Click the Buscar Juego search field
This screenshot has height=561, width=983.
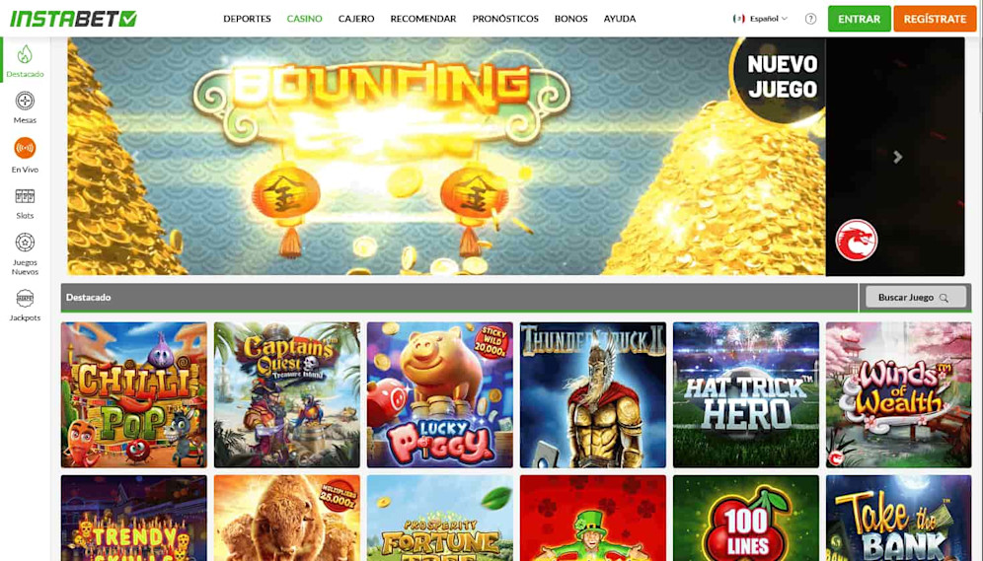(x=916, y=298)
